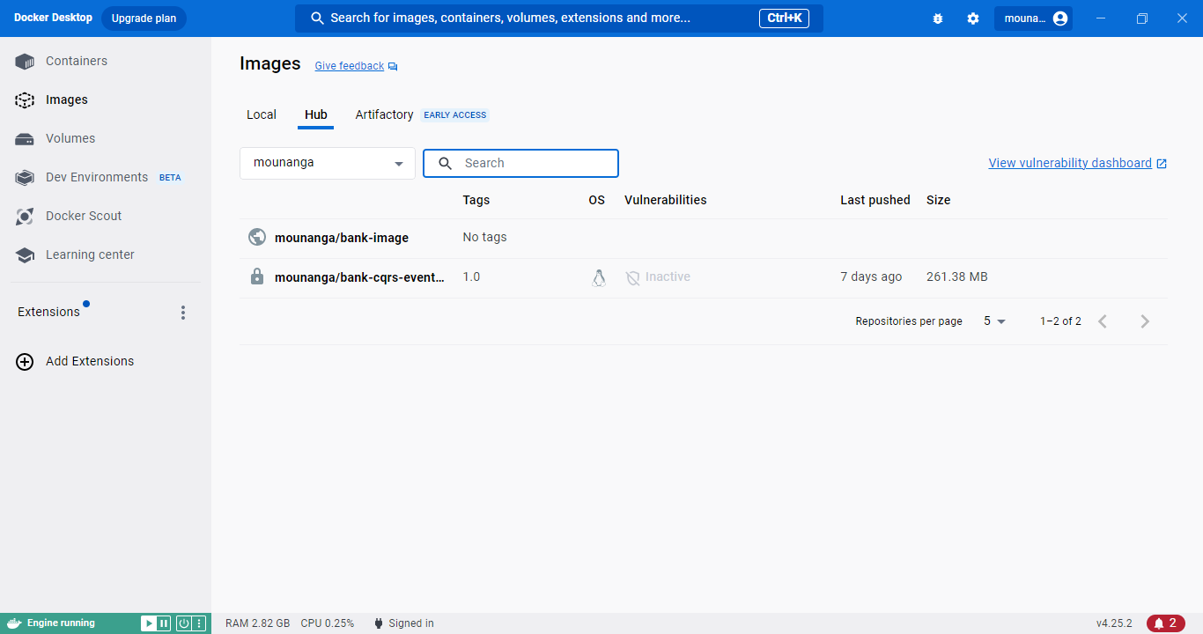This screenshot has width=1203, height=634.
Task: Click the troubleshoot bug icon
Action: (938, 18)
